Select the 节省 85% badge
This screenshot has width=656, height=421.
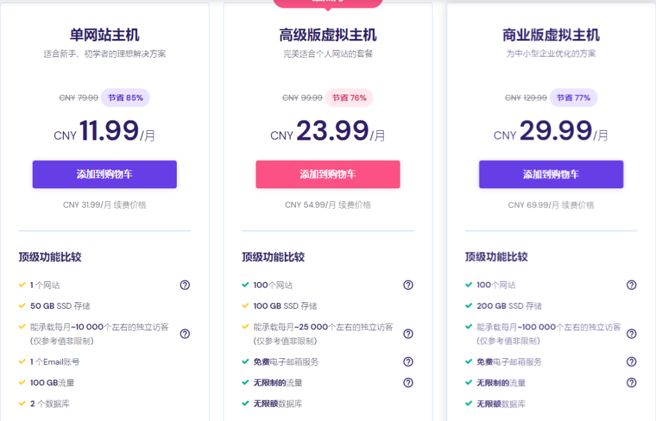coord(125,97)
